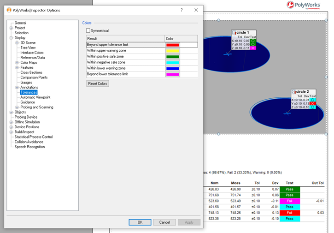Select Probing Device in the tree
This screenshot has width=334, height=233.
click(26, 117)
